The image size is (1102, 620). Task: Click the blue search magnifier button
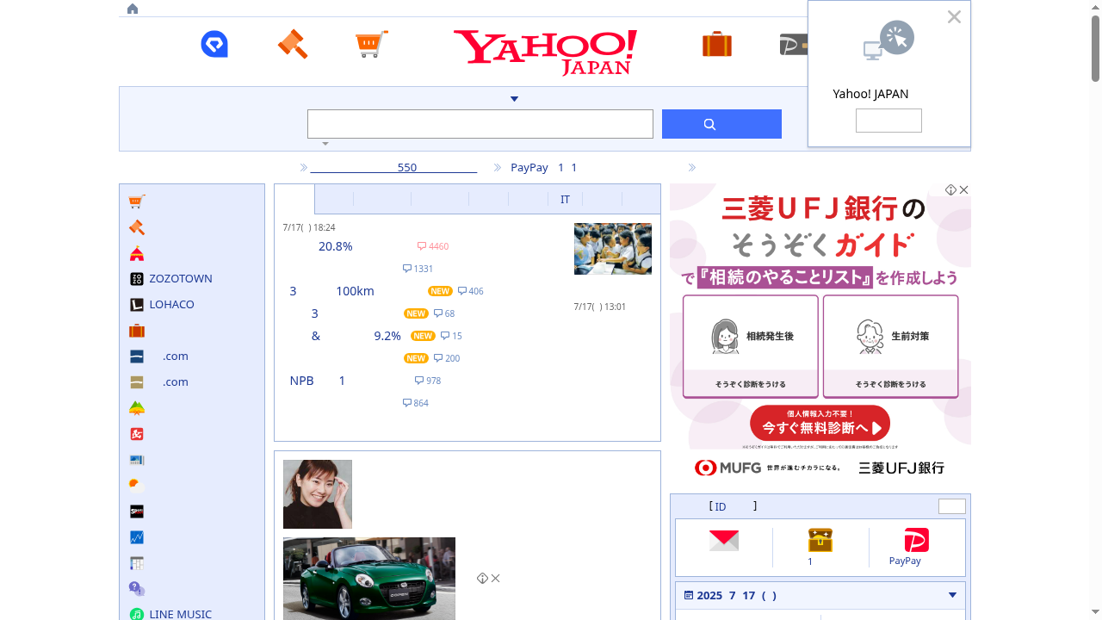721,124
